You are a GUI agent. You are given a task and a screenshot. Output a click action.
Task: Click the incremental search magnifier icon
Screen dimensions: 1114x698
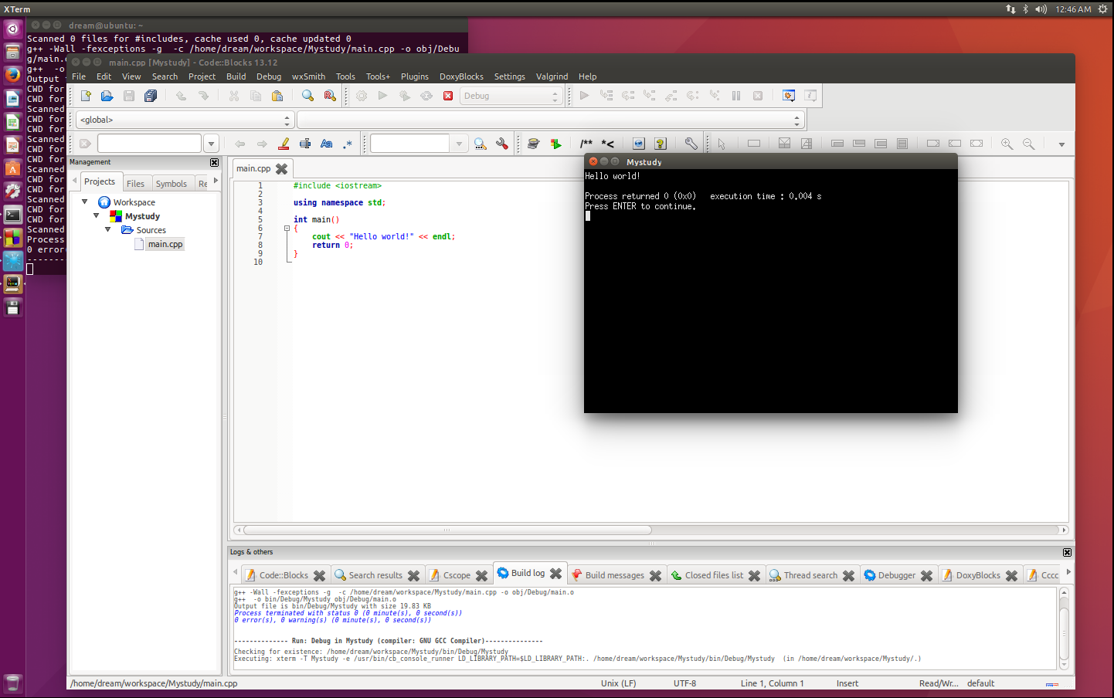coord(480,144)
